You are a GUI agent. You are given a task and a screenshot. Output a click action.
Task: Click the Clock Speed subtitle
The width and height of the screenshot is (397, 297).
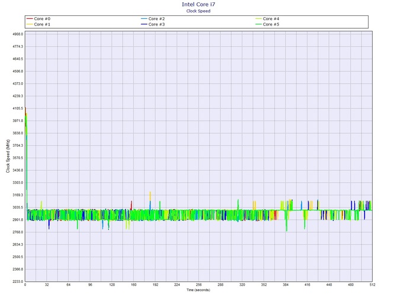pyautogui.click(x=198, y=11)
